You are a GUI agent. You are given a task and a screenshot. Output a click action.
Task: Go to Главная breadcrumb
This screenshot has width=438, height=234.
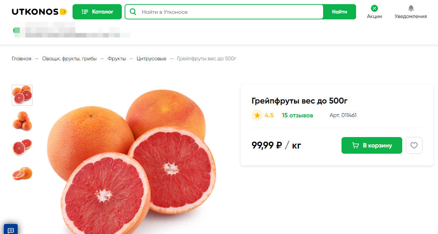click(x=22, y=58)
